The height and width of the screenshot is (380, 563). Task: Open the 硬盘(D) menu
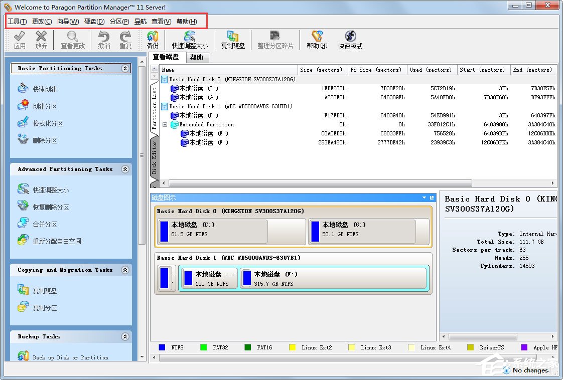94,22
